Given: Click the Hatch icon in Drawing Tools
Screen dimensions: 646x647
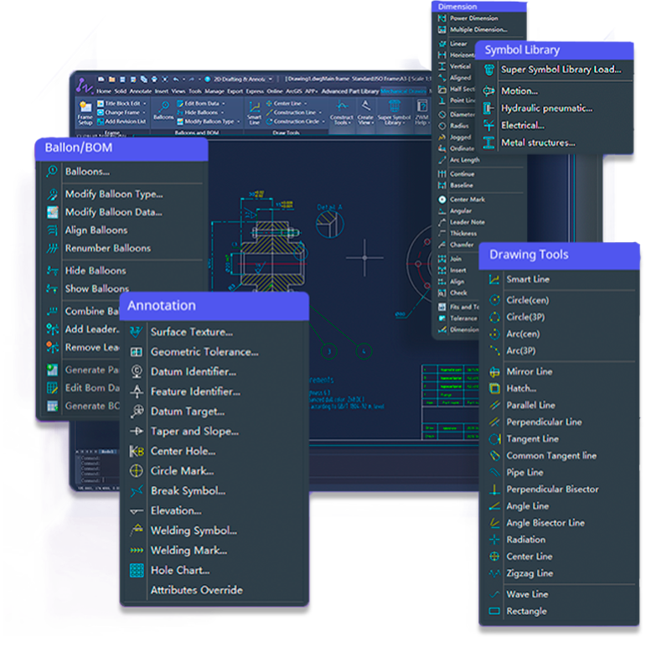Looking at the screenshot, I should tap(494, 389).
